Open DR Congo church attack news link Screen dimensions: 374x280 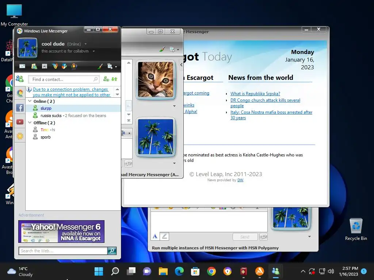tap(265, 103)
